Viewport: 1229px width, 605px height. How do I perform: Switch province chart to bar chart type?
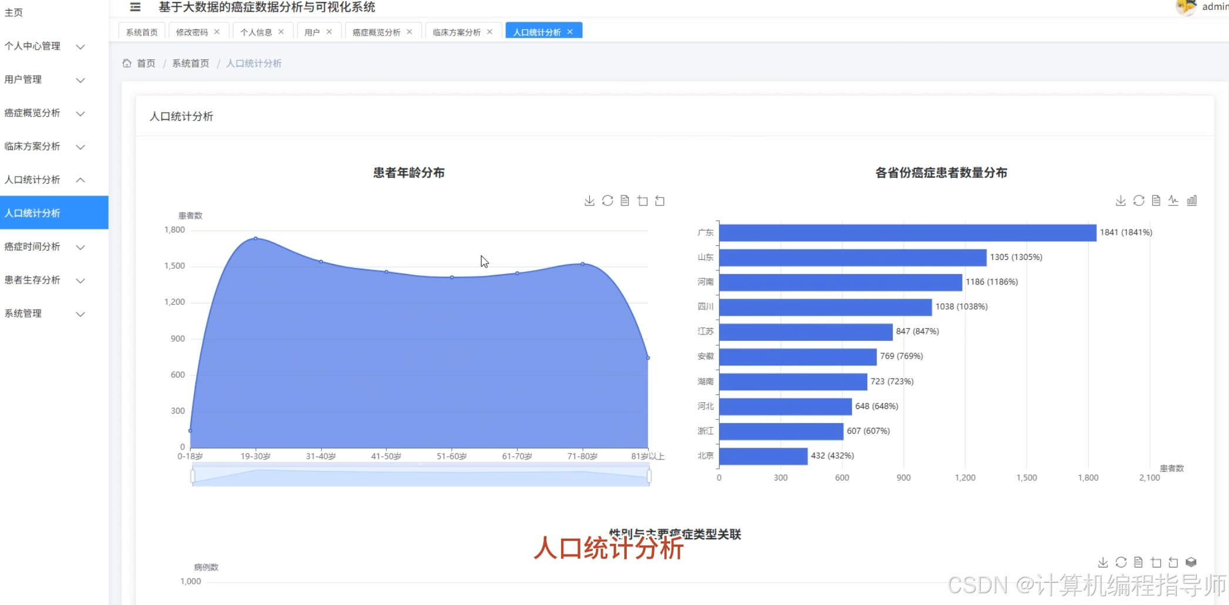point(1191,200)
